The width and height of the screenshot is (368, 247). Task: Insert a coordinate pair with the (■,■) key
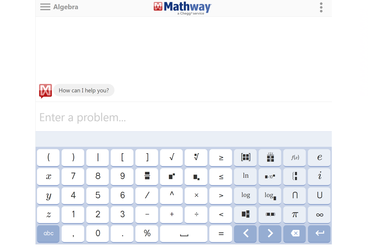pyautogui.click(x=270, y=214)
